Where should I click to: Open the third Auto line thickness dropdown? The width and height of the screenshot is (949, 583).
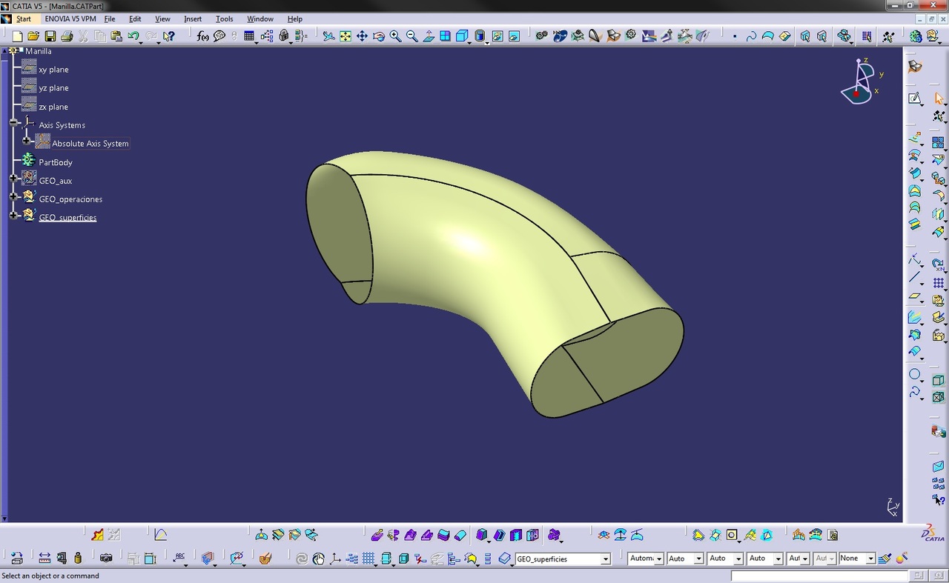tap(738, 559)
